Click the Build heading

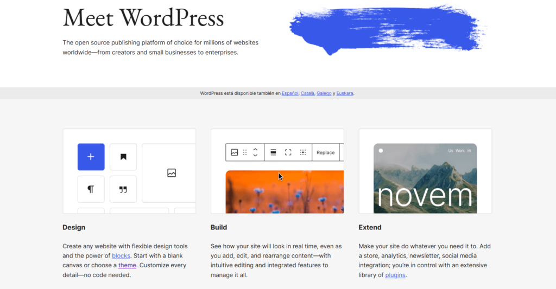click(x=219, y=227)
